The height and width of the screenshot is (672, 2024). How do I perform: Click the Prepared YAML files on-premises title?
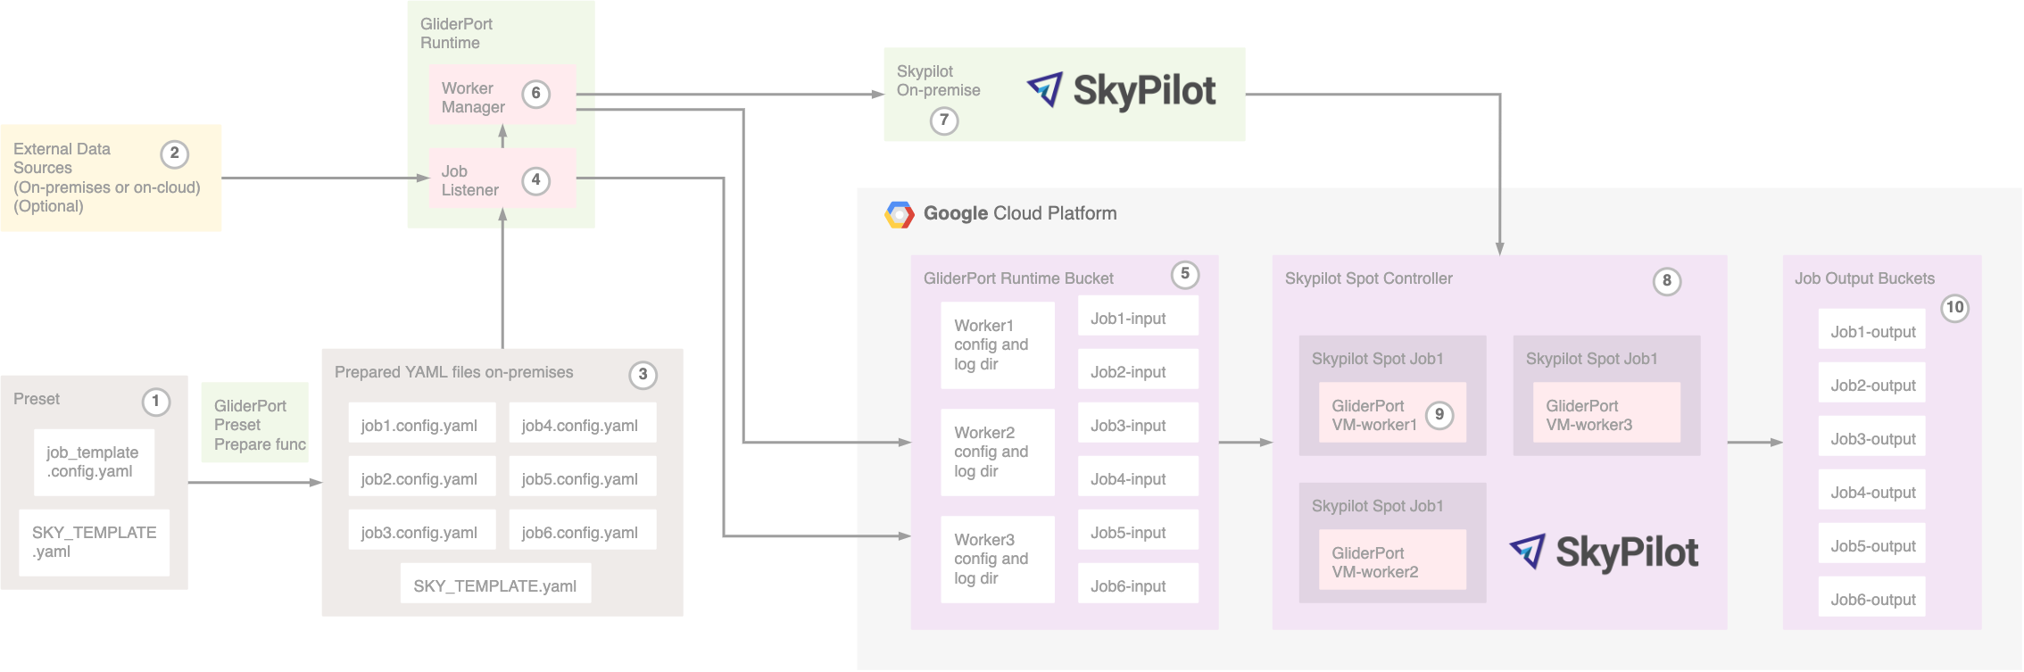pos(453,372)
